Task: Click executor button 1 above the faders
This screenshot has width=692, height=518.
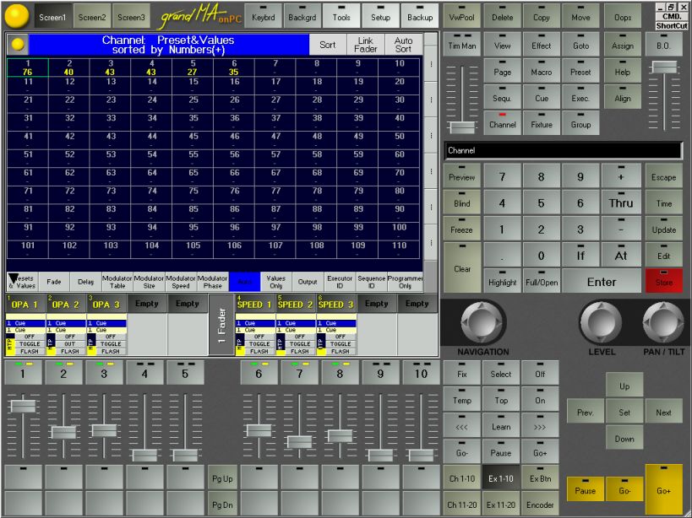Action: point(24,373)
